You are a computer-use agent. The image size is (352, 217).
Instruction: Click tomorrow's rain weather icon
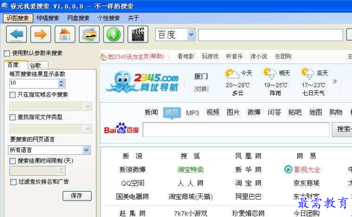270,74
